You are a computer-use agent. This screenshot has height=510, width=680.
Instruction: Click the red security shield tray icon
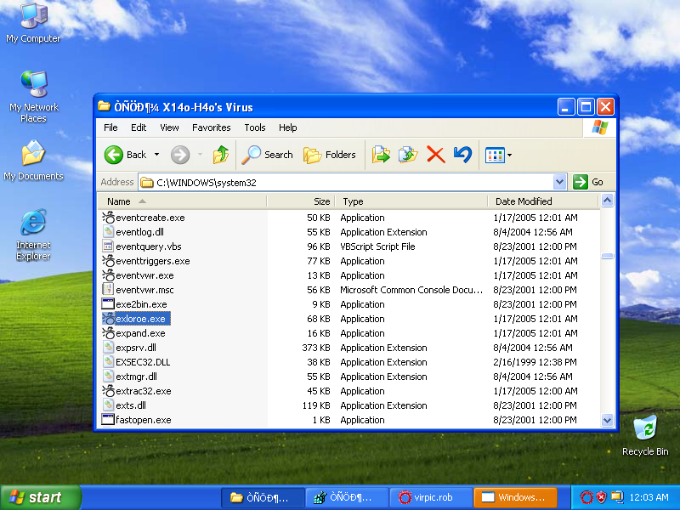[x=601, y=497]
